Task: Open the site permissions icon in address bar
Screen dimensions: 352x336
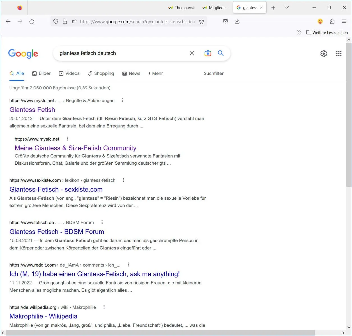Action: pyautogui.click(x=74, y=21)
